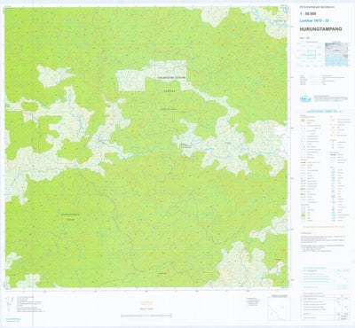Image resolution: width=355 pixels, height=328 pixels.
Task: Click the Indonesia location inset map
Action: coord(336,54)
